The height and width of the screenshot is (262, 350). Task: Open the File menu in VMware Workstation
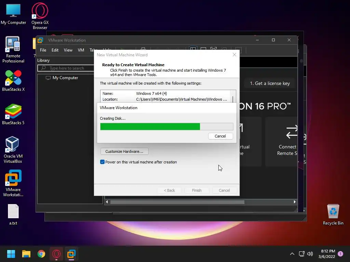(x=43, y=50)
